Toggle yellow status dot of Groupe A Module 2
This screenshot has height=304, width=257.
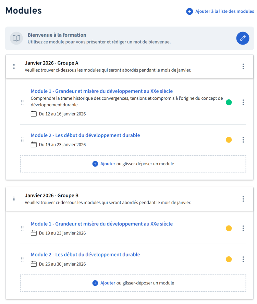[x=229, y=140]
